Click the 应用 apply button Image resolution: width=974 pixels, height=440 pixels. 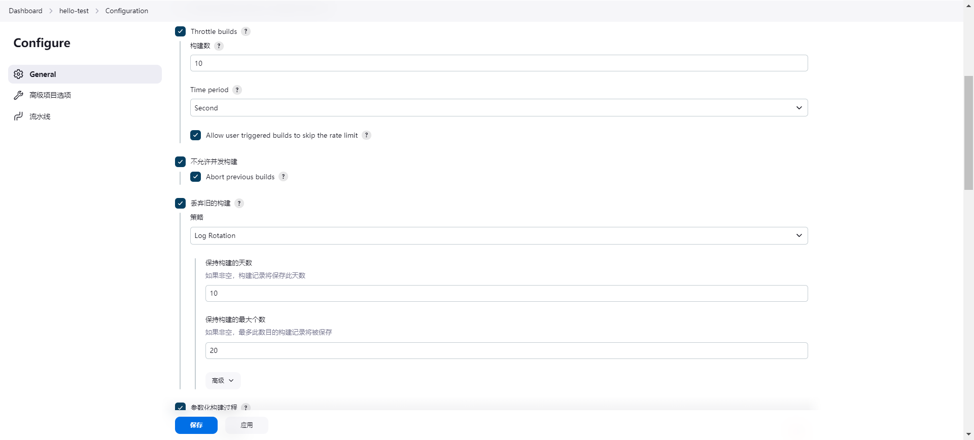point(247,425)
